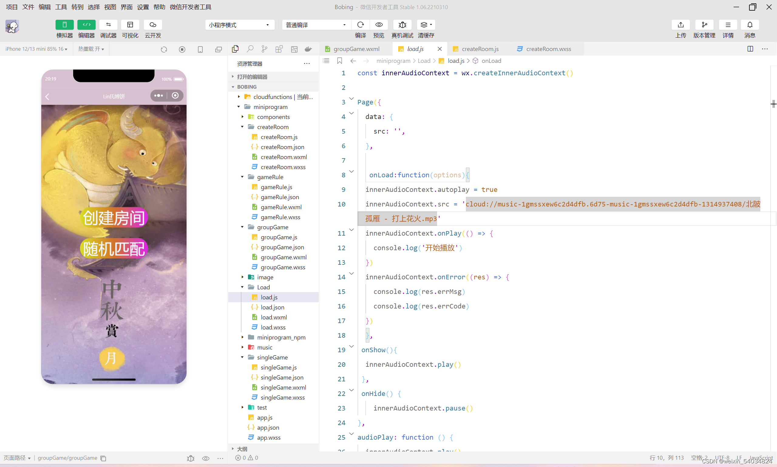Screen dimensions: 777x467
Task: Tap random match button in simulator
Action: click(x=114, y=249)
